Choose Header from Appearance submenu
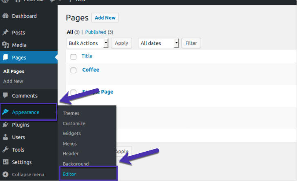Screen dimensions: 297x181 (71, 154)
